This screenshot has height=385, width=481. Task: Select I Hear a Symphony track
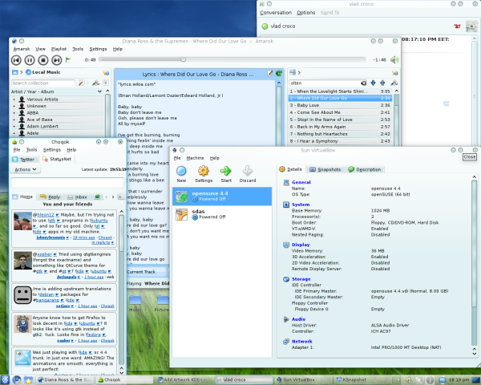tap(340, 141)
